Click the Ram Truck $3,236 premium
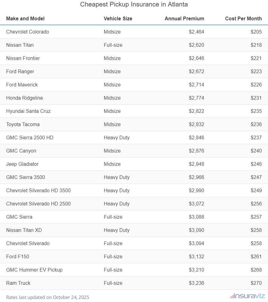This screenshot has height=302, width=268. 196,283
